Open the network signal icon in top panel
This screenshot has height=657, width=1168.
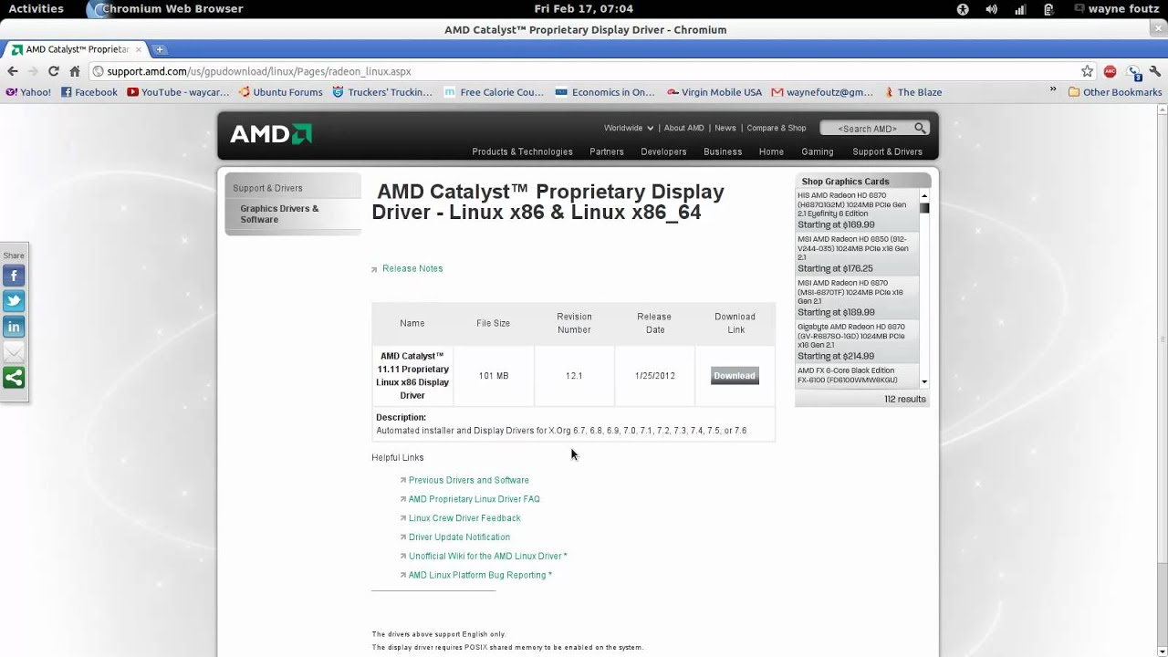(1020, 9)
